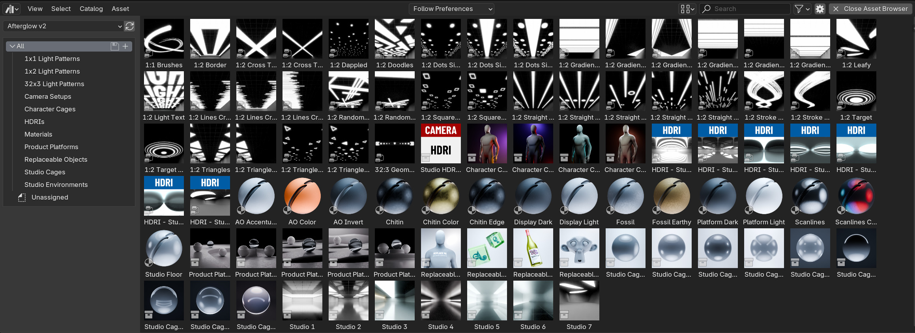Collapse the All catalog tree
This screenshot has width=915, height=333.
click(13, 46)
